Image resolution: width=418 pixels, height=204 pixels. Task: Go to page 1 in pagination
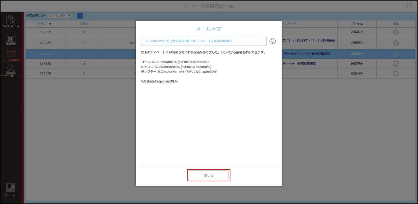[80, 16]
